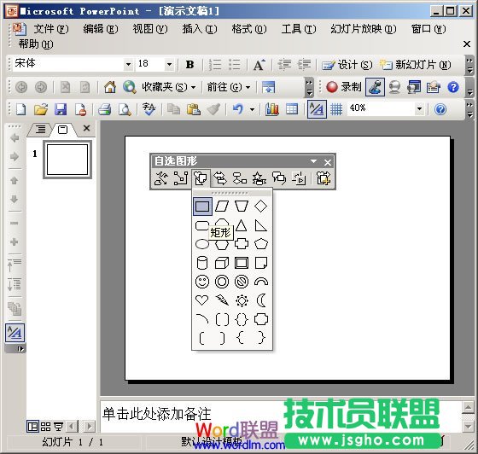Open the Undo history dropdown arrow
The height and width of the screenshot is (454, 478).
(x=252, y=109)
